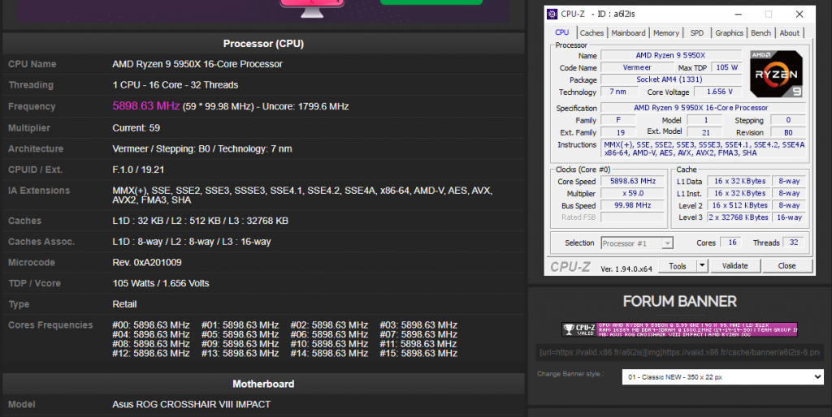
Task: Click the CPU-Z forum banner image
Action: 680,329
